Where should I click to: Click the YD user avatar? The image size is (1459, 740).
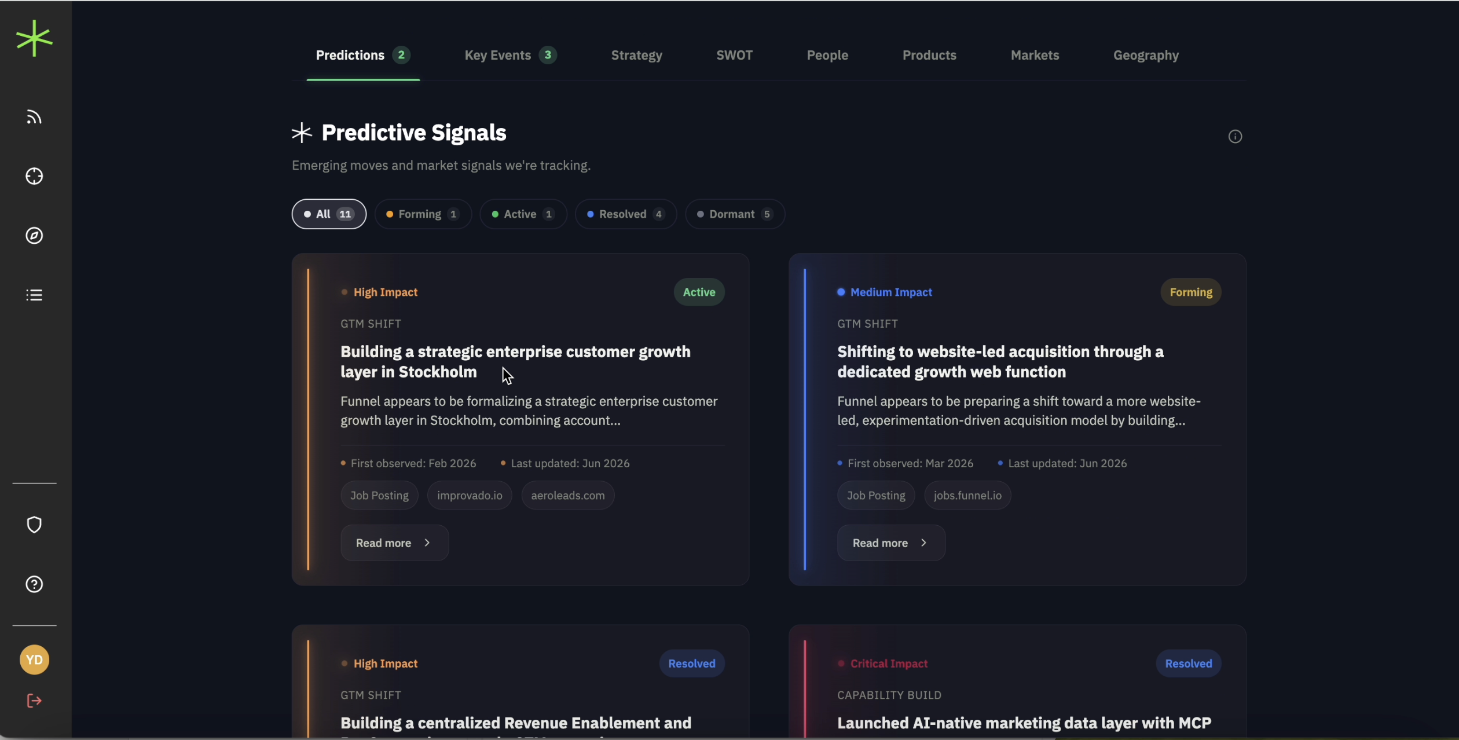pos(34,660)
